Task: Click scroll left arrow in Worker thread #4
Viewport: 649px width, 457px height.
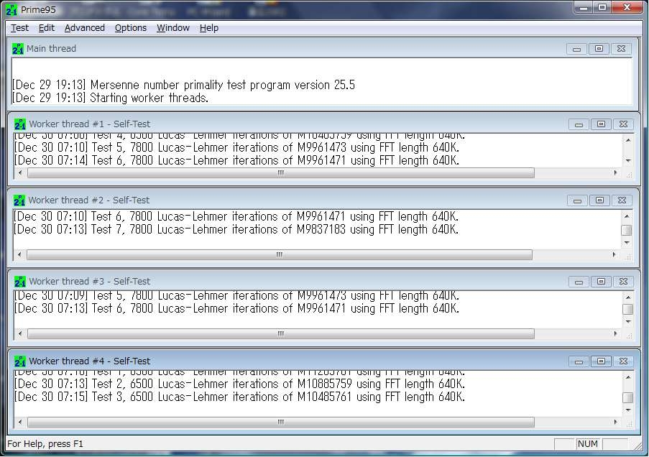Action: click(x=20, y=423)
